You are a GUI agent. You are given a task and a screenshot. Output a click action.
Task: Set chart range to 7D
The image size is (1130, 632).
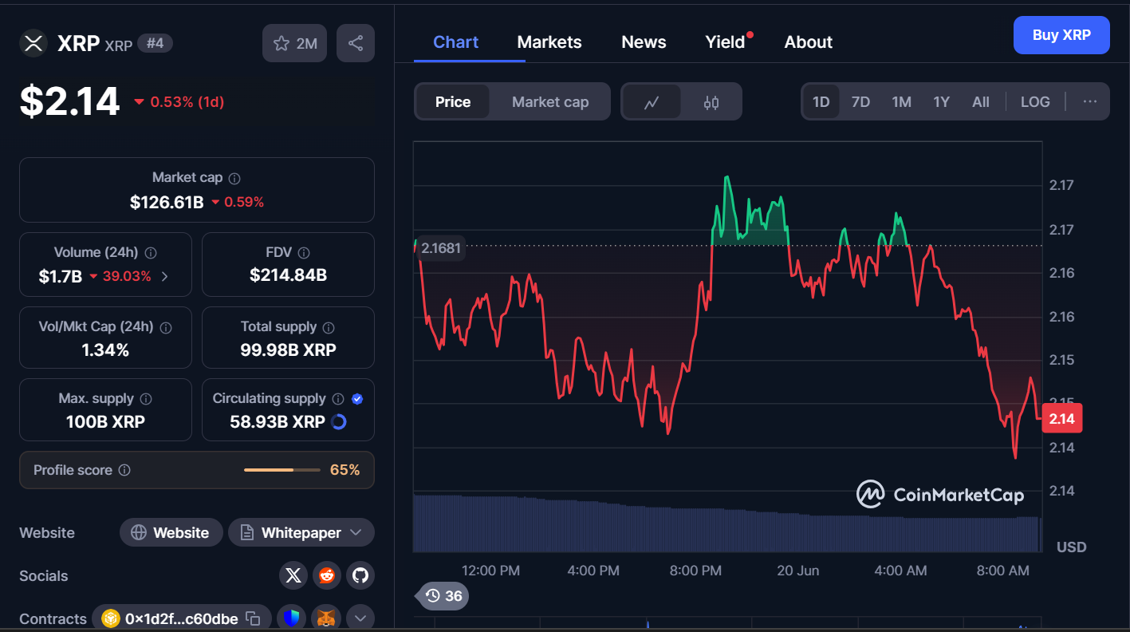pos(860,102)
